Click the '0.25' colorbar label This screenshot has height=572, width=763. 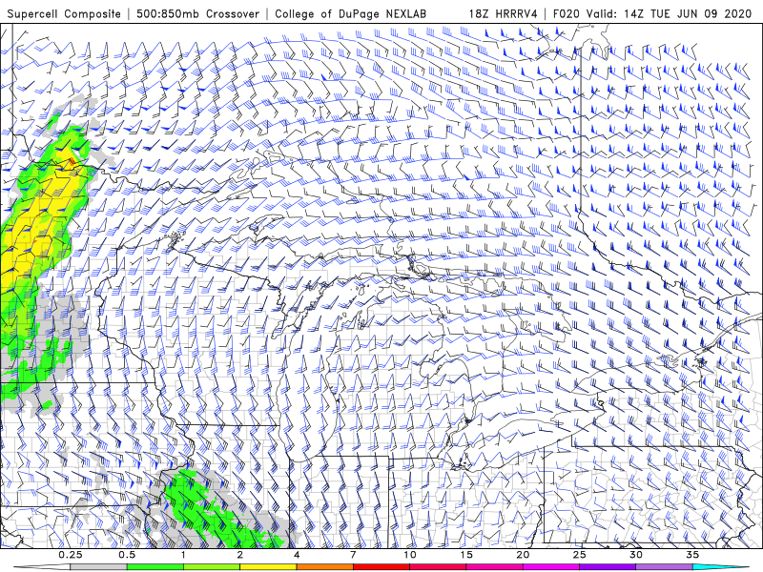[x=70, y=555]
